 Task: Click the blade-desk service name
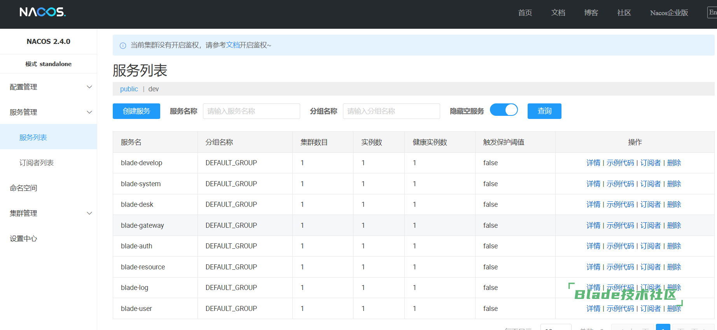pyautogui.click(x=137, y=204)
